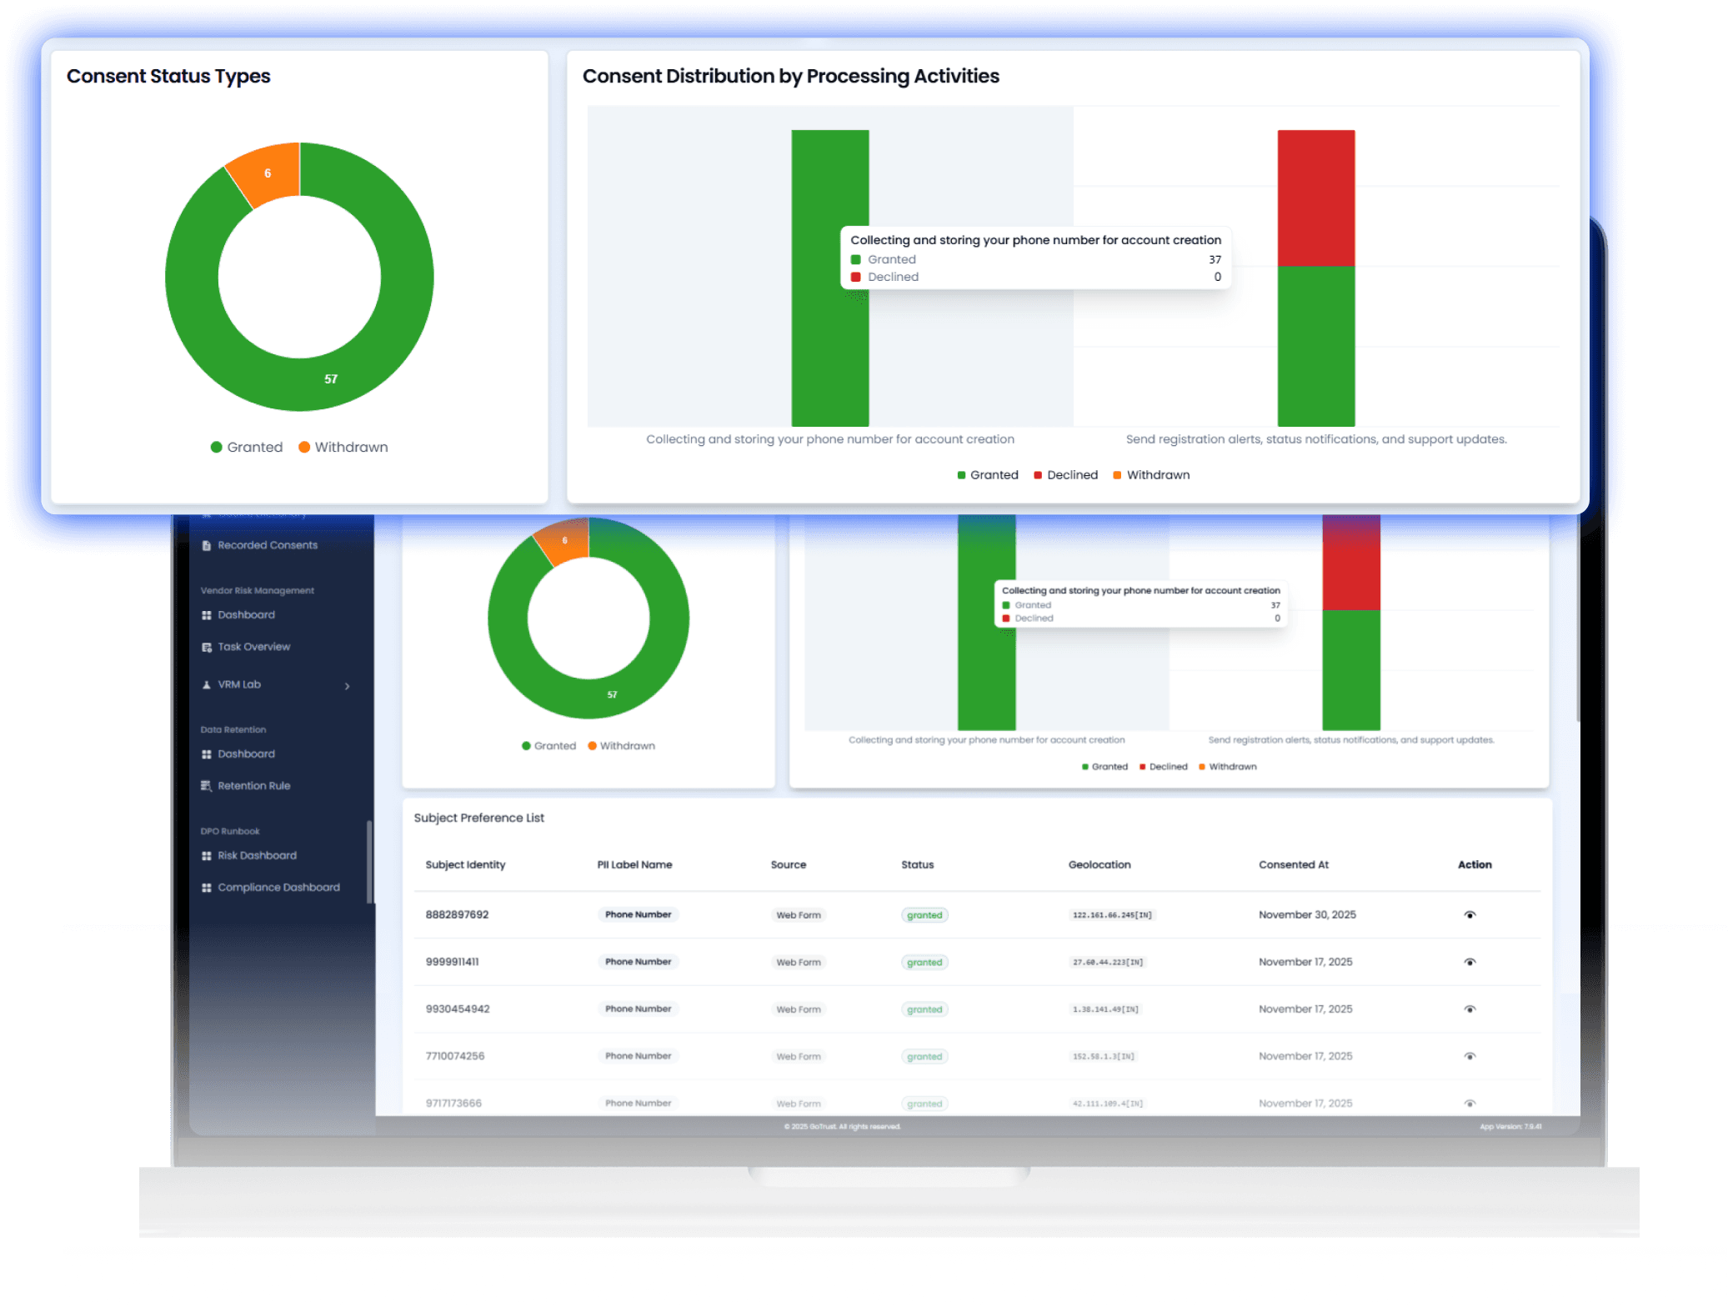Click the red Declined bar segment
1728x1307 pixels.
1315,198
